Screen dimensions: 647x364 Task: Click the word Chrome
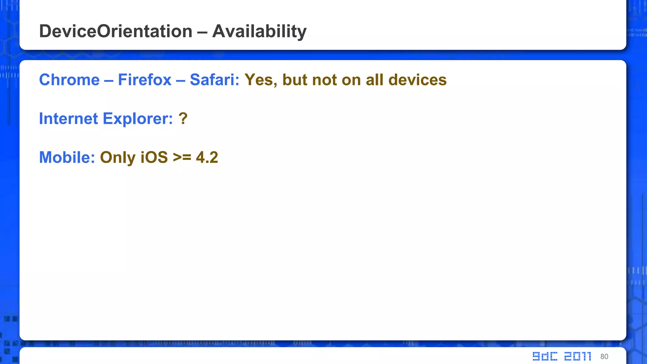[x=70, y=80]
